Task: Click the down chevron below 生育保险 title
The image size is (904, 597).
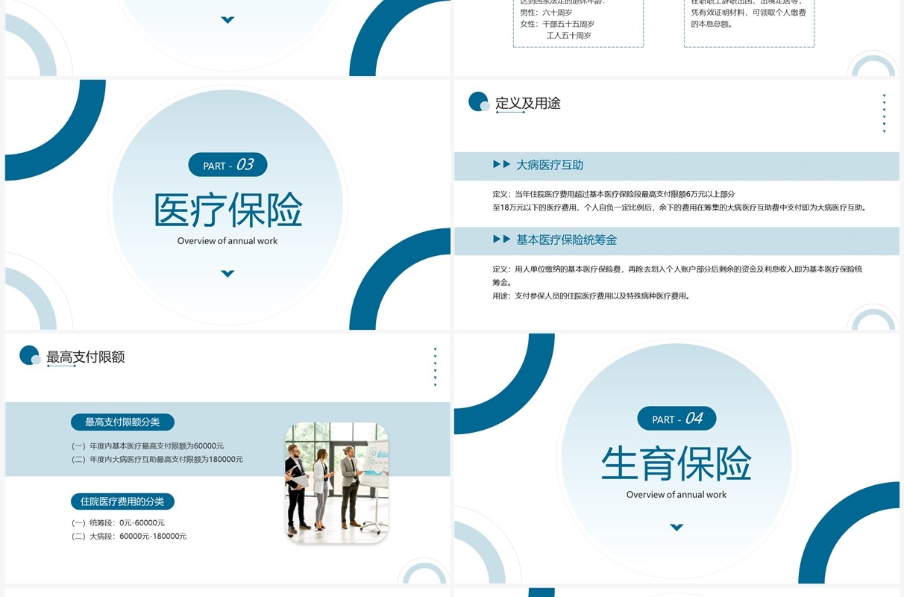Action: (x=677, y=527)
